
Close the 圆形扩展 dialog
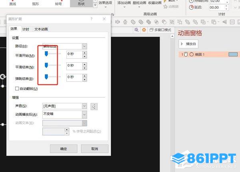click(x=104, y=19)
